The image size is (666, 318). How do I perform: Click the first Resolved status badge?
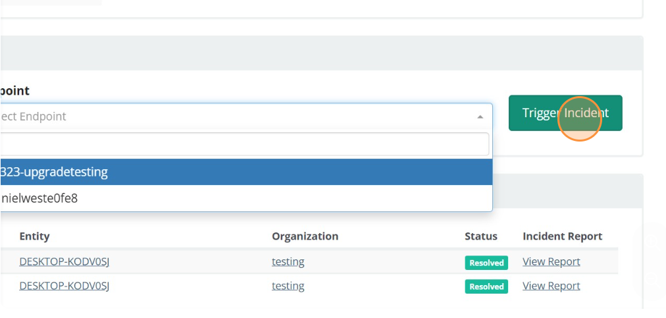pos(486,263)
